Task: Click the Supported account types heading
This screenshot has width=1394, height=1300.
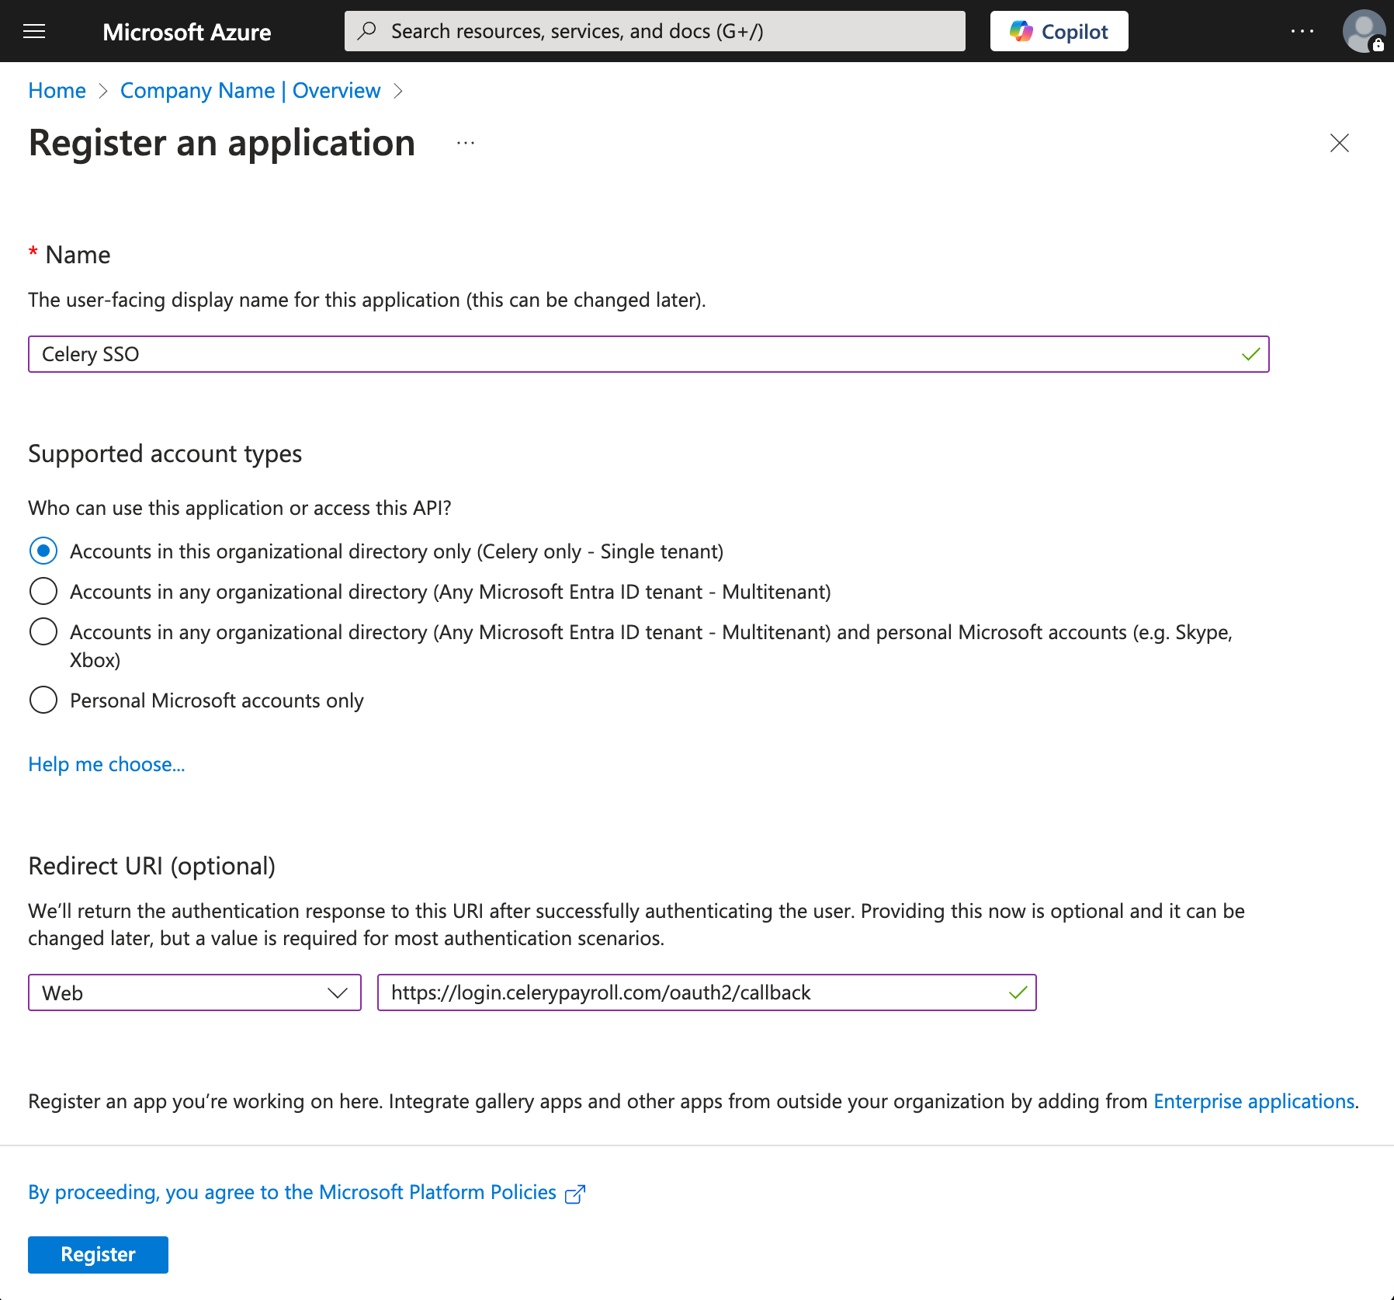Action: [165, 454]
